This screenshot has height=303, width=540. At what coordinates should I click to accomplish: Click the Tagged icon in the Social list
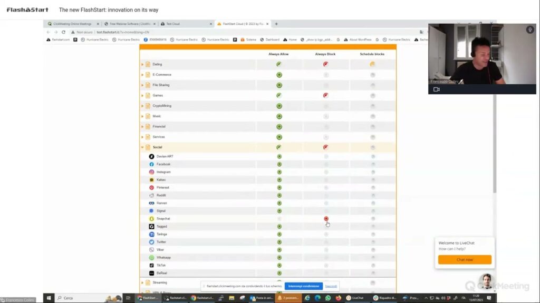click(151, 226)
